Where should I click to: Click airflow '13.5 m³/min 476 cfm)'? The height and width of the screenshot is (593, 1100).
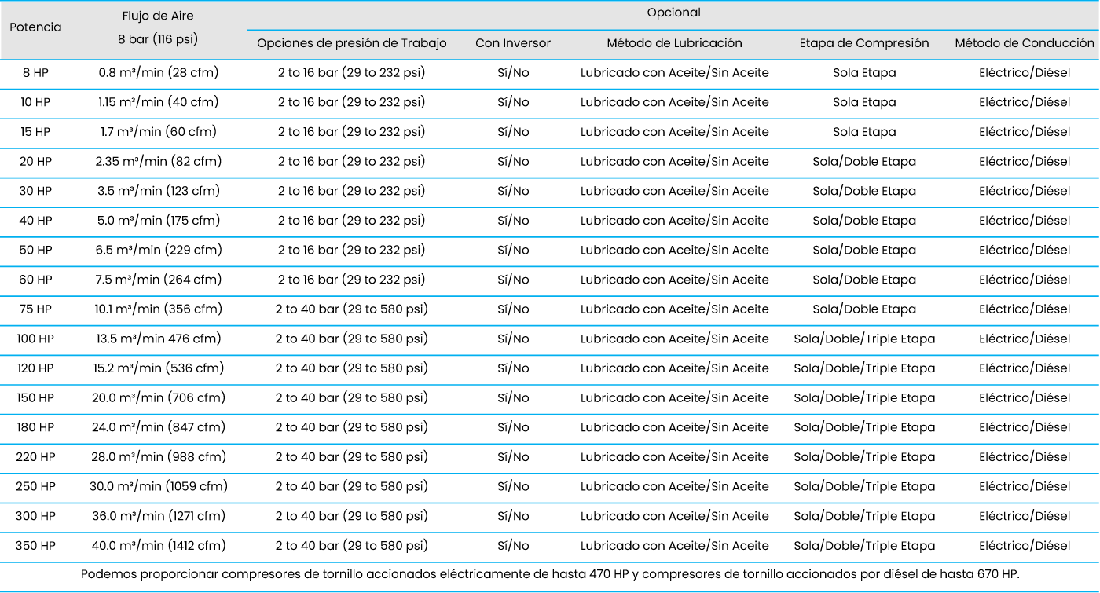159,339
